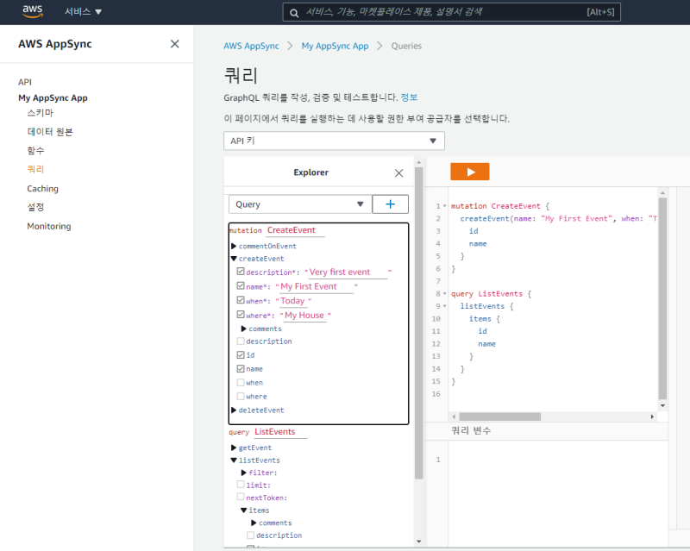Uncheck the name field checkbox
This screenshot has width=690, height=551.
coord(241,368)
